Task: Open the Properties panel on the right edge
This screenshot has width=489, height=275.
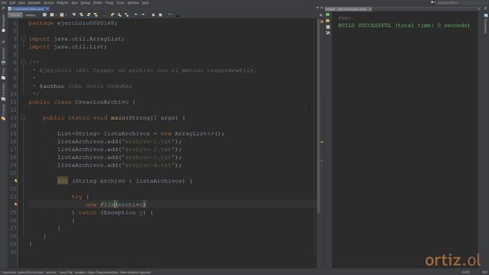Action: tap(486, 24)
